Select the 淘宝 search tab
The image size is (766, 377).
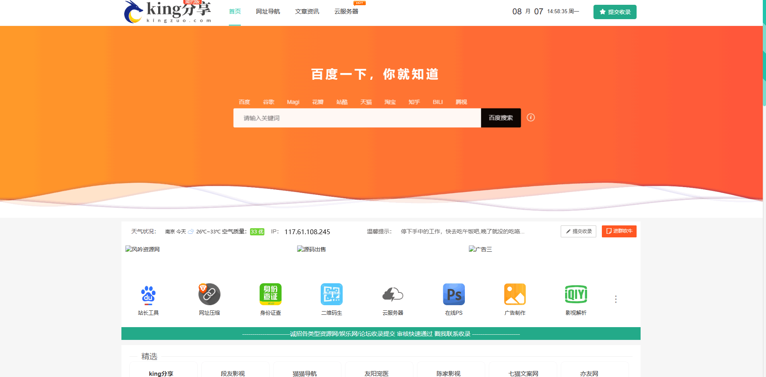pos(390,102)
